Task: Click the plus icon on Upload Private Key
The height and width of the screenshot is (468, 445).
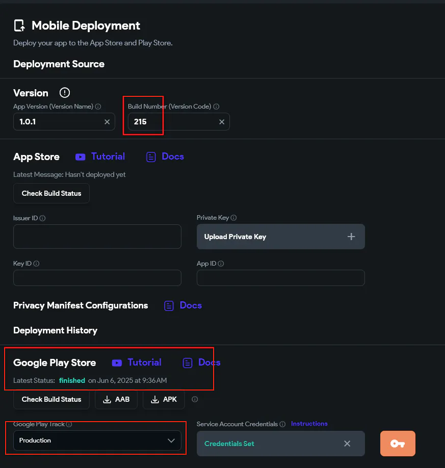Action: [351, 237]
